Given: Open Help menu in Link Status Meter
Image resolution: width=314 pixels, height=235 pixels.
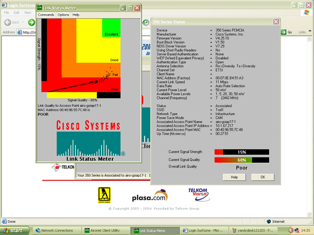Looking at the screenshot, I should 76,15.
